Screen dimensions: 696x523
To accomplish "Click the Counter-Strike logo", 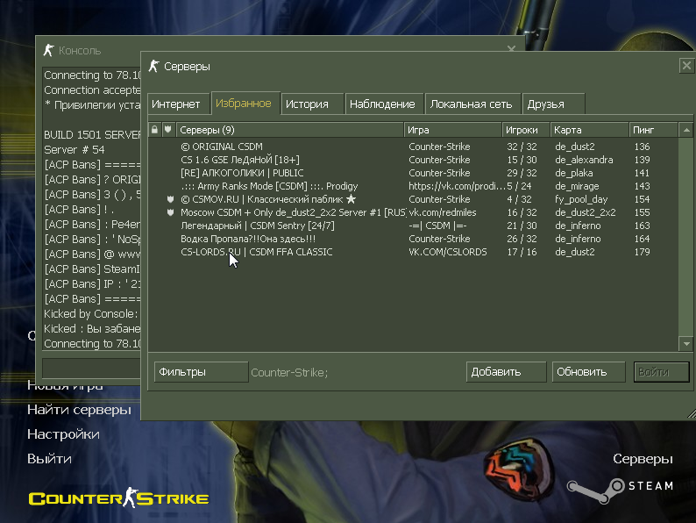I will pyautogui.click(x=119, y=498).
